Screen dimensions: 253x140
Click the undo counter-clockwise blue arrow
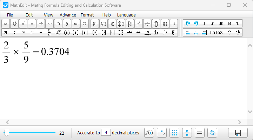(x=196, y=24)
